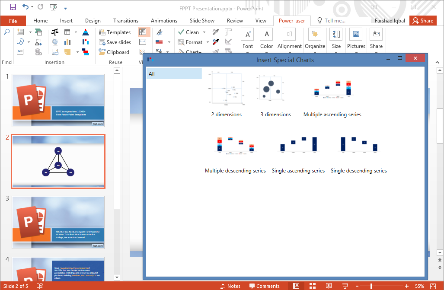Expand the Font dropdown in ribbon

pos(248,52)
